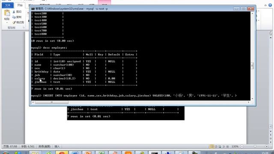Screen dimensions: 274x154
Task: Click the zoom out minus button
Action: point(242,146)
